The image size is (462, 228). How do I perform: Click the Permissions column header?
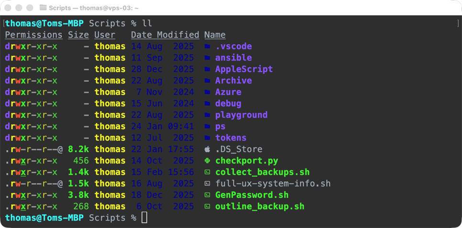coord(33,35)
